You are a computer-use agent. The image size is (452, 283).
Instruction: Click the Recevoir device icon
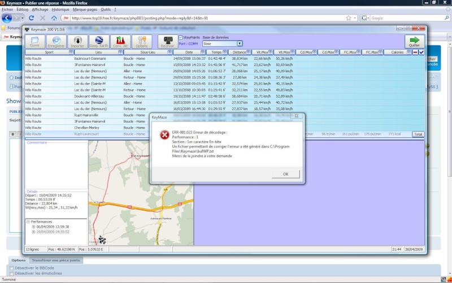[x=168, y=41]
